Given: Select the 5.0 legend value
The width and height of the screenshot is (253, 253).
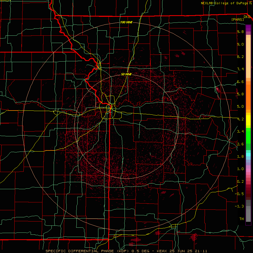Looking at the screenshot, I should click(x=240, y=107).
